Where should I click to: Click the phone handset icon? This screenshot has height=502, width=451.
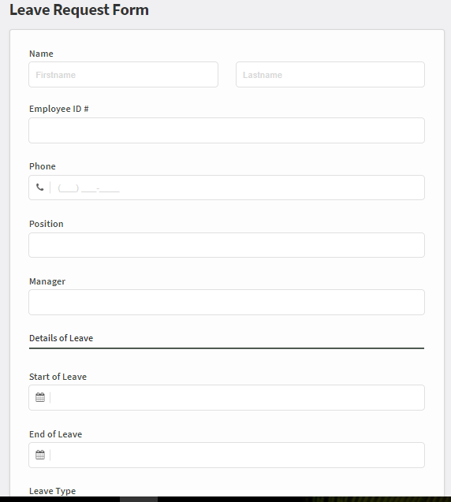[39, 188]
